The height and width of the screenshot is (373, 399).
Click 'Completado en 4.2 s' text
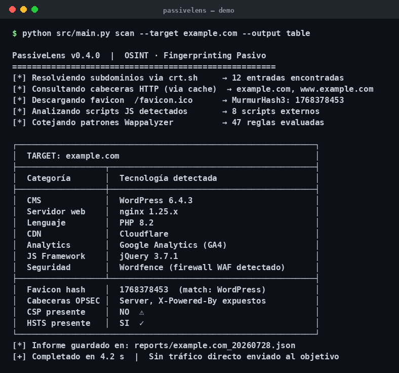click(x=78, y=356)
